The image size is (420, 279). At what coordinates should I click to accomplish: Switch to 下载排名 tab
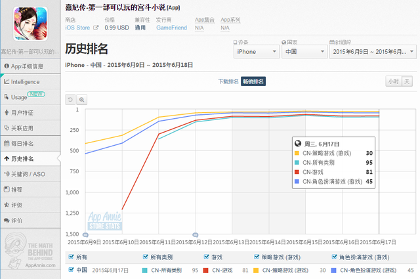tap(228, 81)
